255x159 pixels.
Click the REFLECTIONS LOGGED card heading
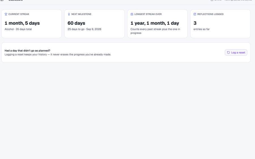(x=211, y=14)
